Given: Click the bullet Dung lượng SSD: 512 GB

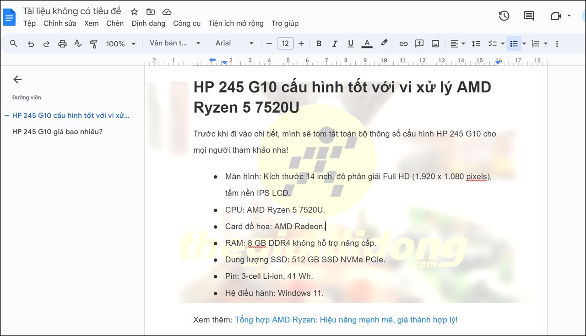Looking at the screenshot, I should 305,260.
